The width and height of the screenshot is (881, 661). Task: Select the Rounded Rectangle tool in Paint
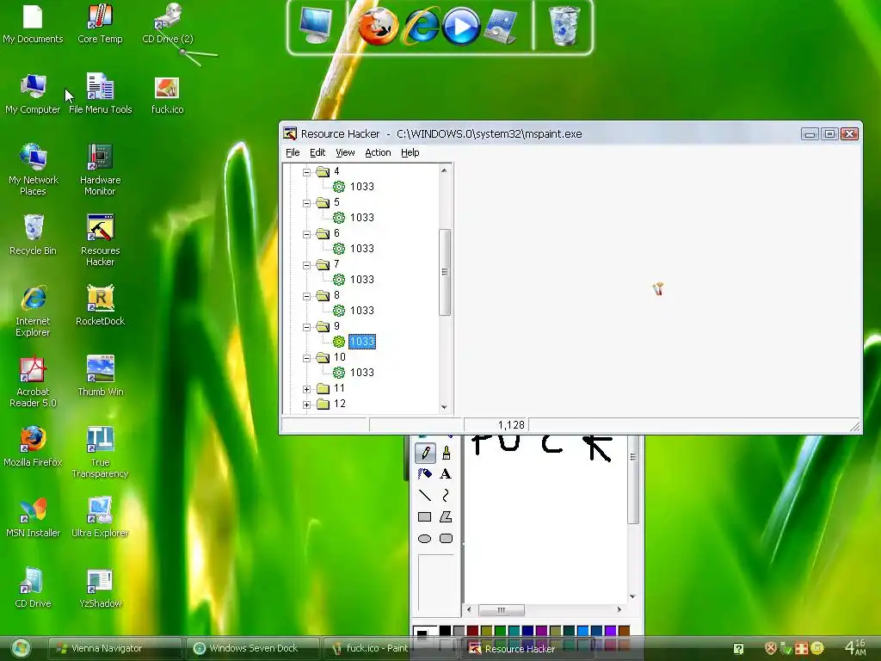pyautogui.click(x=447, y=539)
